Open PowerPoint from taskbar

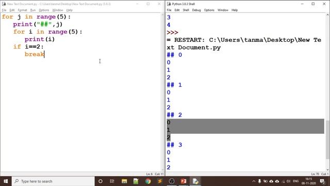(x=184, y=181)
